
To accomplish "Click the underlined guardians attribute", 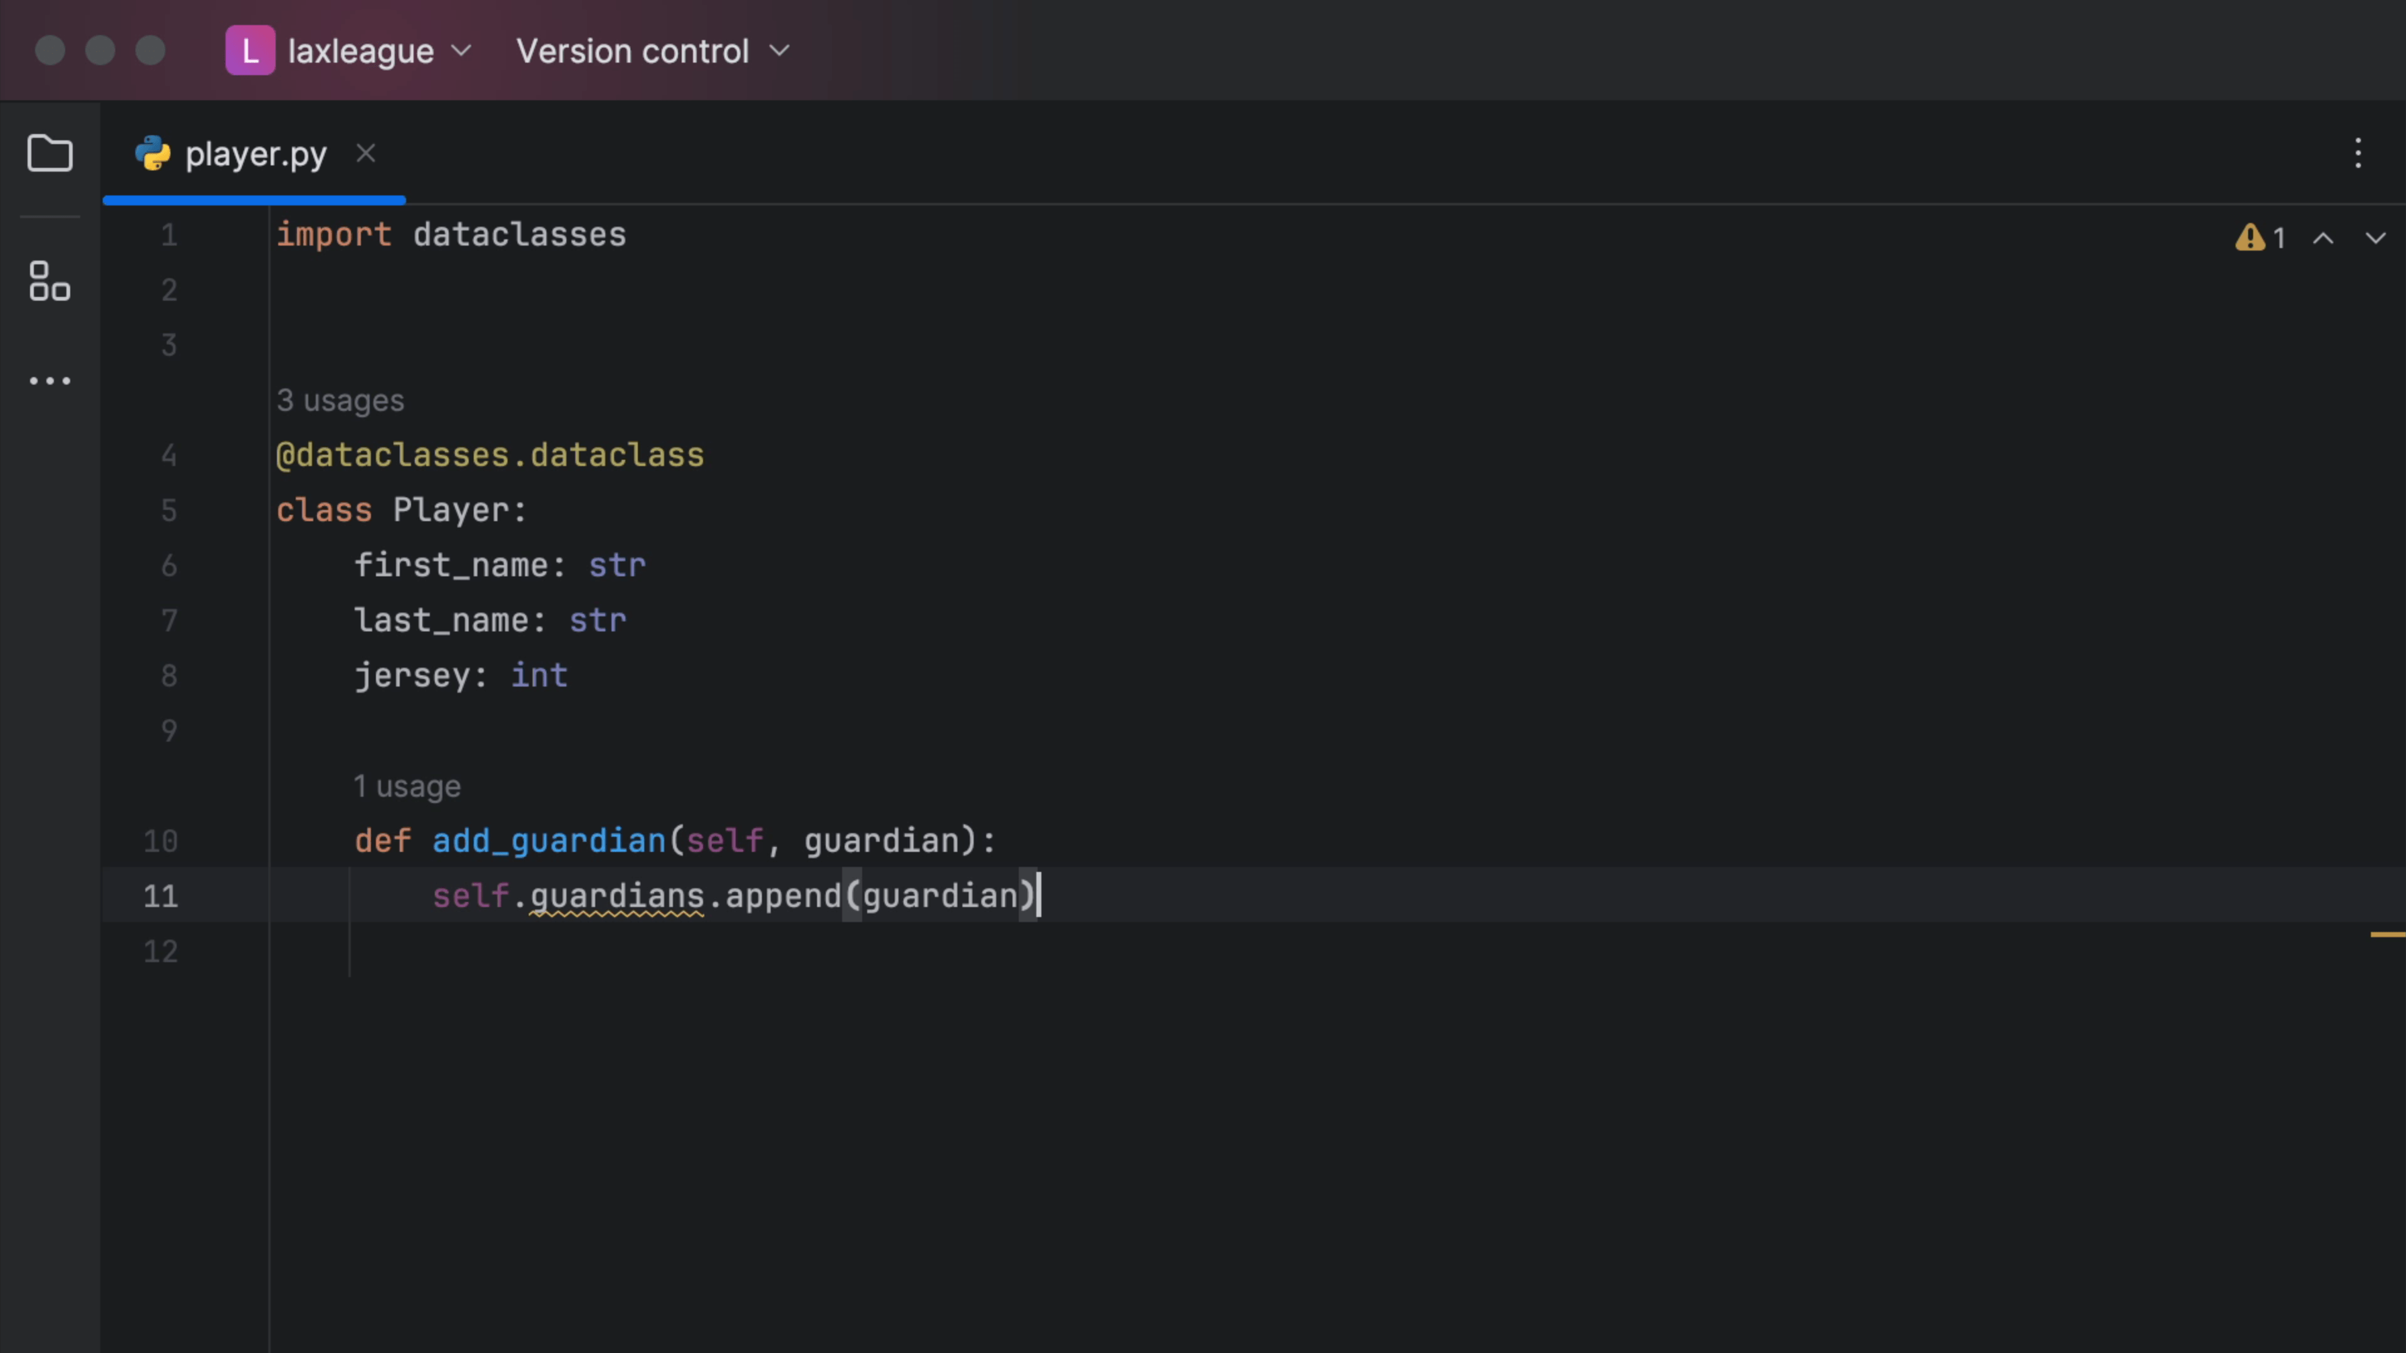I will [x=617, y=896].
